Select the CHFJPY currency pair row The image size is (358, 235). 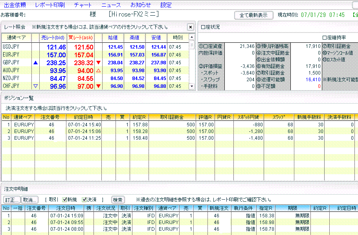pyautogui.click(x=95, y=86)
